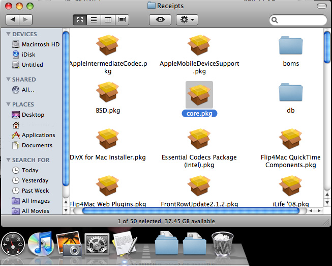Select the boms folder icon
Image resolution: width=332 pixels, height=266 pixels.
[x=291, y=45]
